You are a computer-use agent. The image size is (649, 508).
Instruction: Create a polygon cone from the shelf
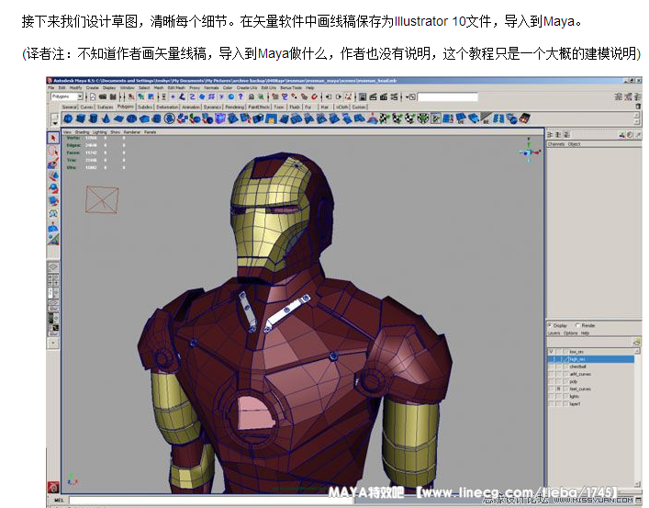point(106,119)
